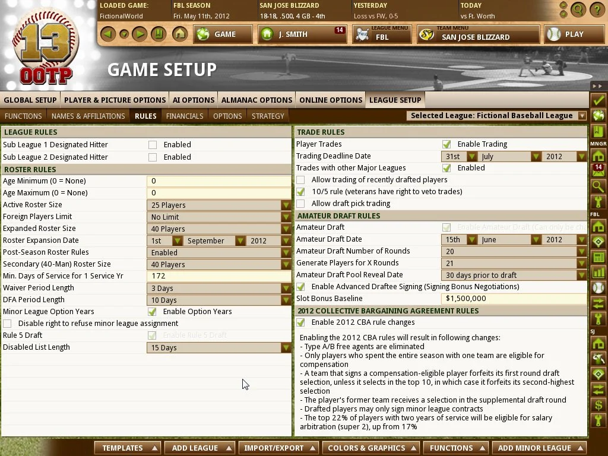Click the help question mark icon

[597, 9]
